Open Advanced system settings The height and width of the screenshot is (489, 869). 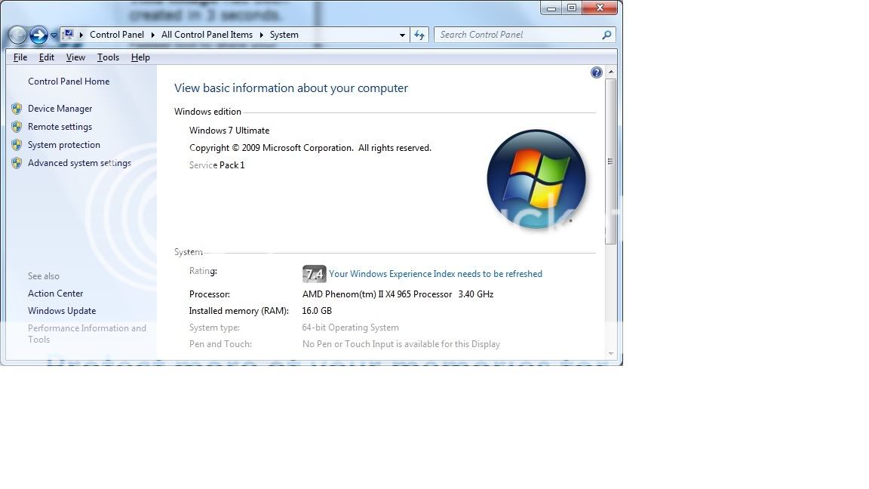tap(79, 163)
